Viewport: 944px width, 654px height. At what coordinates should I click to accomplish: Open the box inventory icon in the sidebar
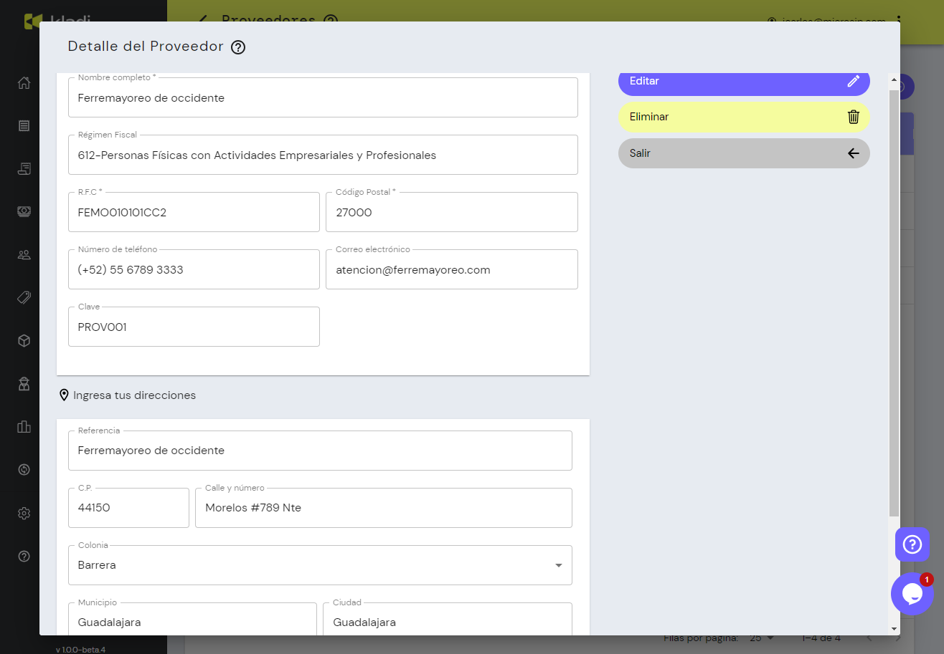click(x=24, y=341)
